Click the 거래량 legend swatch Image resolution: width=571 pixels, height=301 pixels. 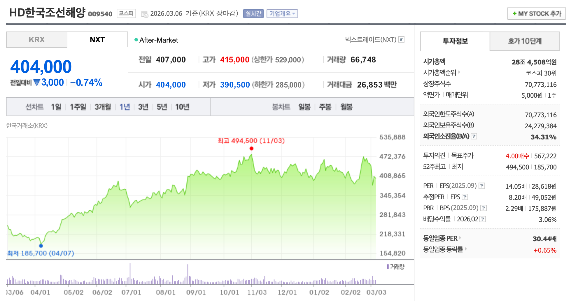[x=388, y=267]
